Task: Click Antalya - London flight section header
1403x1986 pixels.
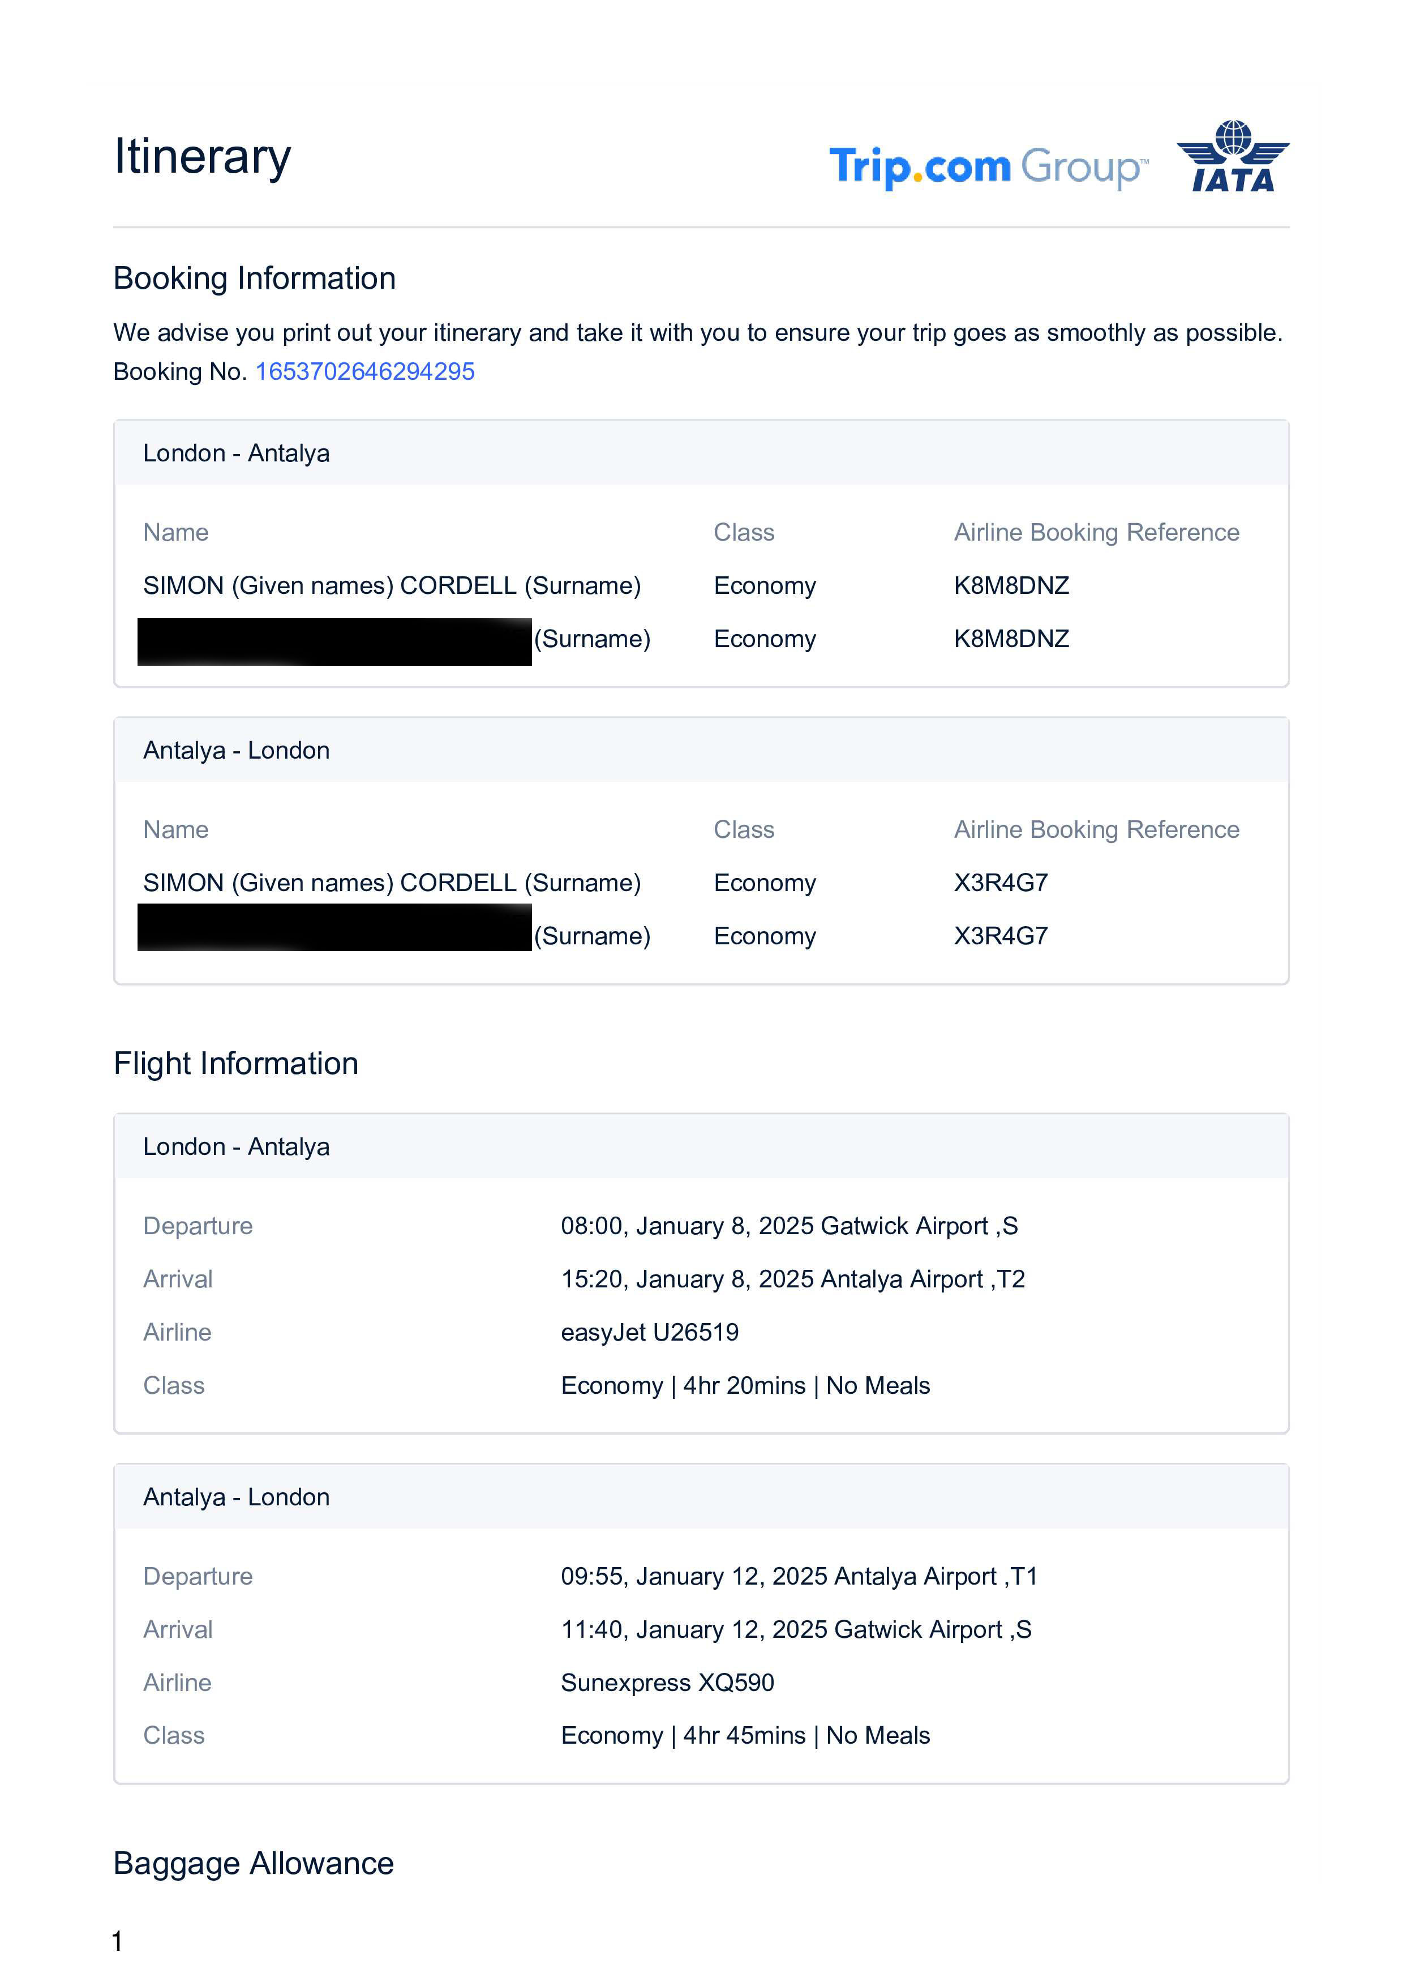Action: (236, 1496)
